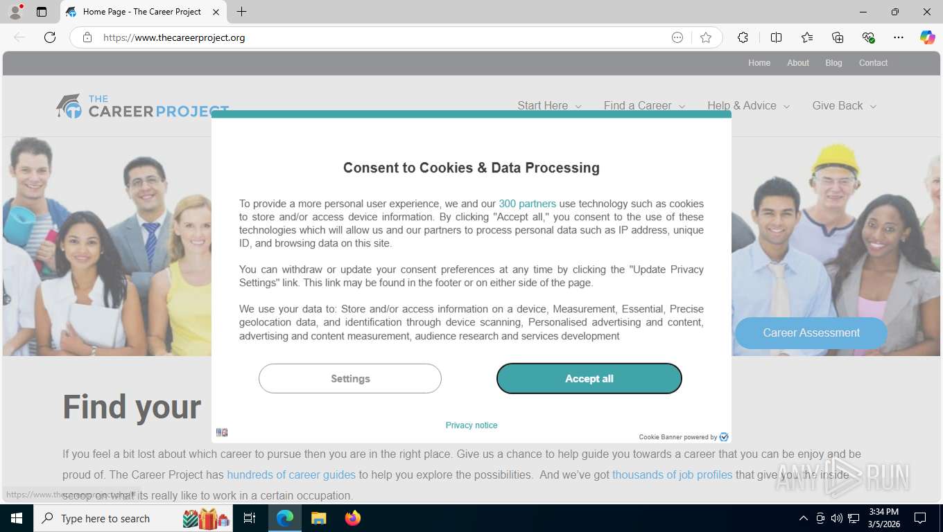Viewport: 943px width, 532px height.
Task: Open File Explorer from the taskbar
Action: coord(318,518)
